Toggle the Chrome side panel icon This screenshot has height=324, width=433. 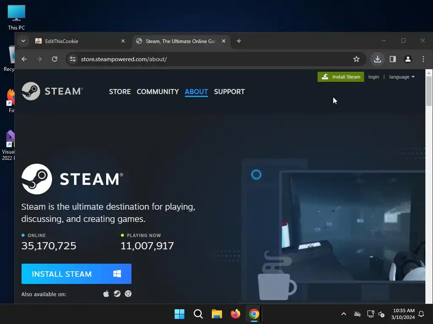tap(393, 59)
